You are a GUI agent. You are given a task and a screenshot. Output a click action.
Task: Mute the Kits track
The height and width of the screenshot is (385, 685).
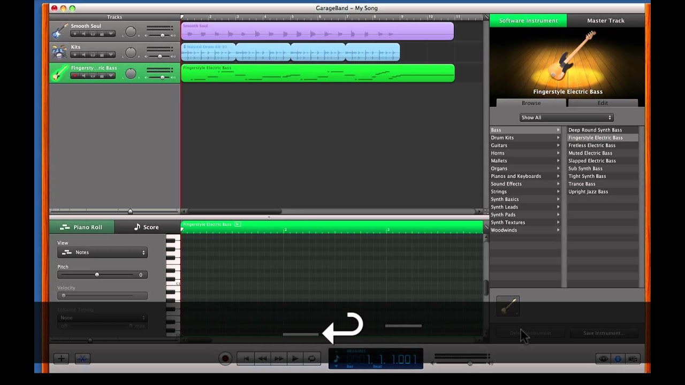(x=83, y=55)
